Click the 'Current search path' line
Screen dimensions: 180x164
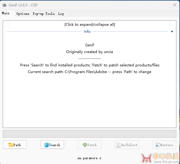tap(89, 72)
